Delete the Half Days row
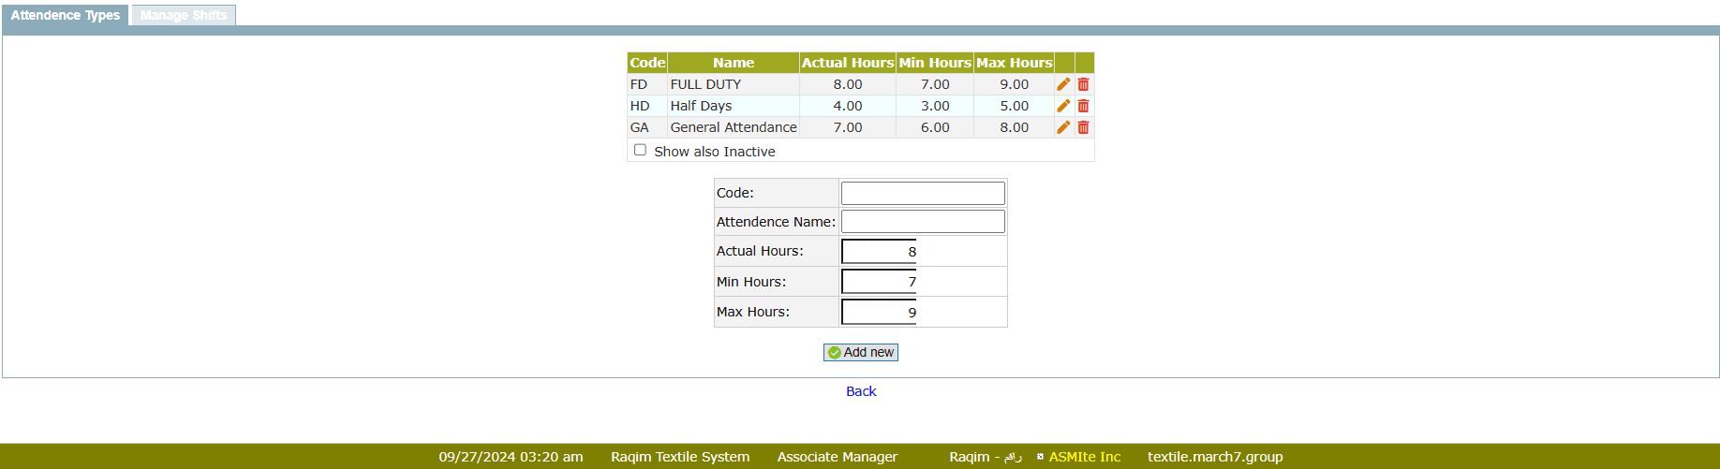 [x=1083, y=106]
